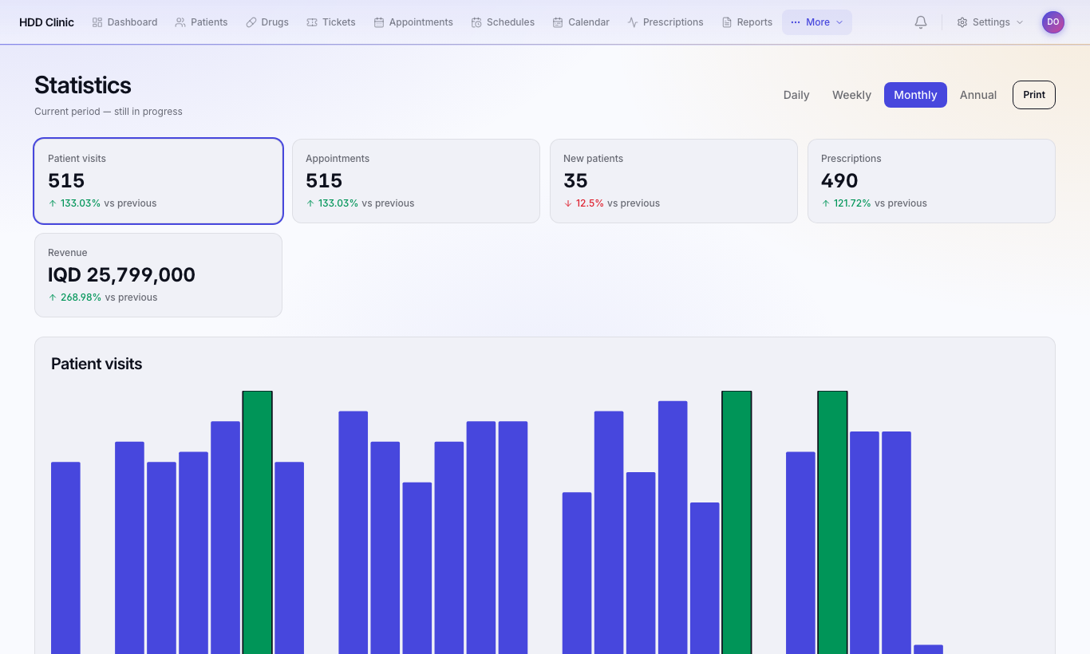Switch statistics to the Daily period
Image resolution: width=1090 pixels, height=654 pixels.
[x=796, y=95]
